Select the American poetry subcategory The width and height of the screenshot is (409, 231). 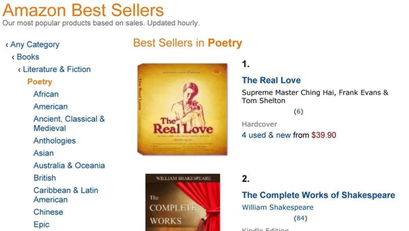50,106
